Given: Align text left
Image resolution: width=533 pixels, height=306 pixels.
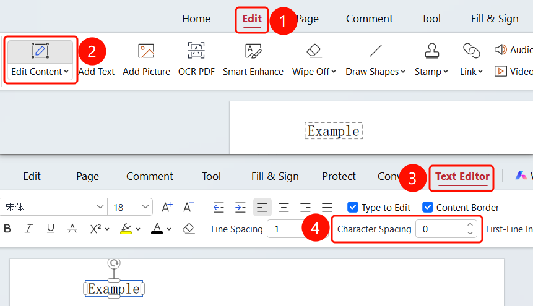Looking at the screenshot, I should click(x=262, y=207).
